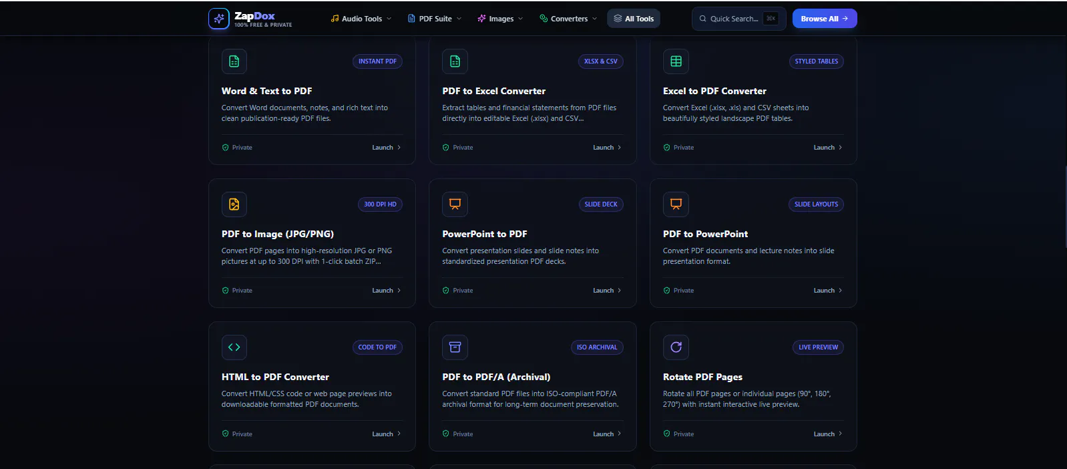Screen dimensions: 1067x469
Task: Click the PowerPoint to PDF presentation icon
Action: click(x=455, y=204)
